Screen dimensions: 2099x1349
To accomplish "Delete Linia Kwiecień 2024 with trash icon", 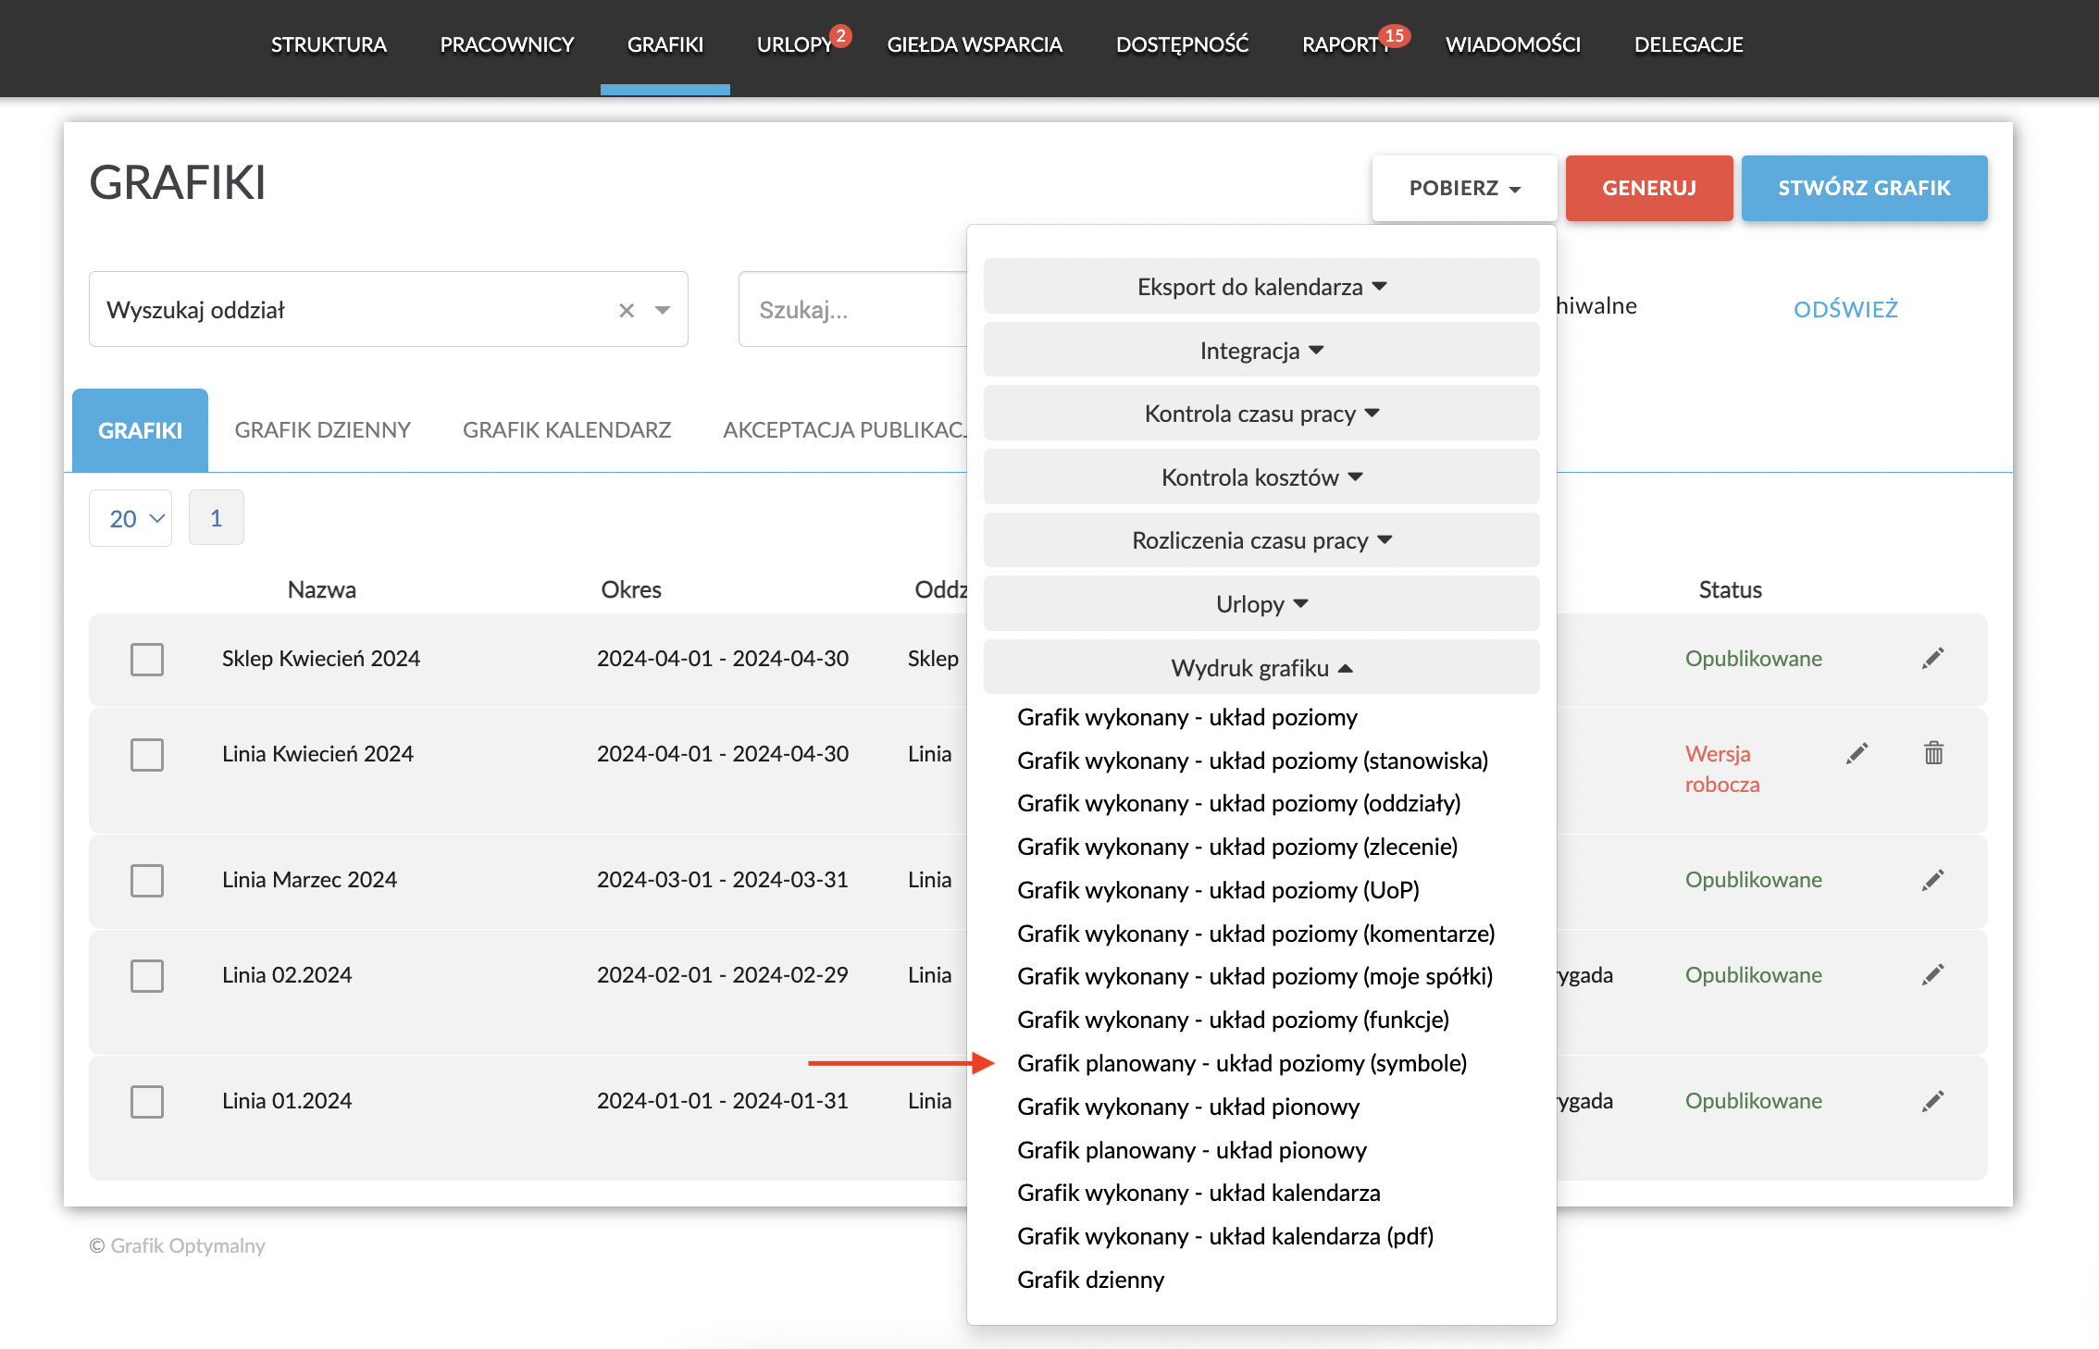I will pyautogui.click(x=1933, y=753).
